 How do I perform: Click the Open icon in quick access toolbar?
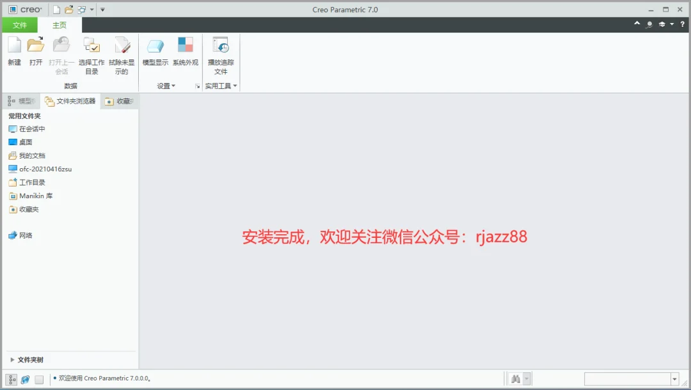point(68,10)
